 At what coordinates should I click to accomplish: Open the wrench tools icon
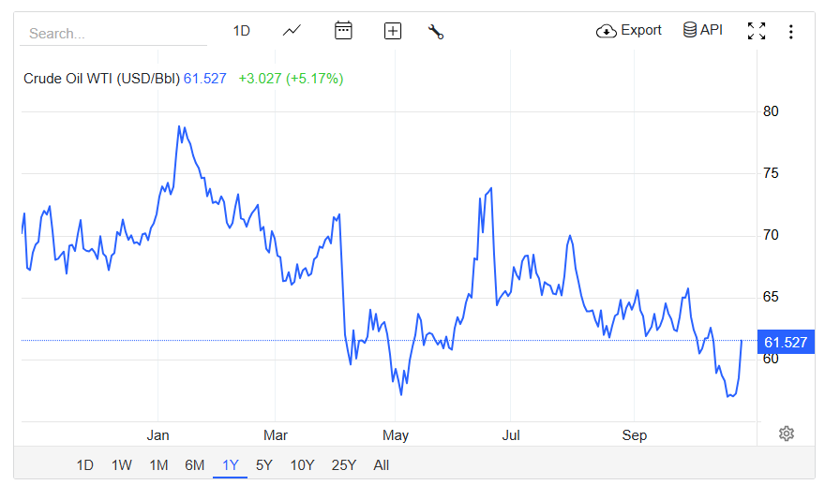pos(436,31)
